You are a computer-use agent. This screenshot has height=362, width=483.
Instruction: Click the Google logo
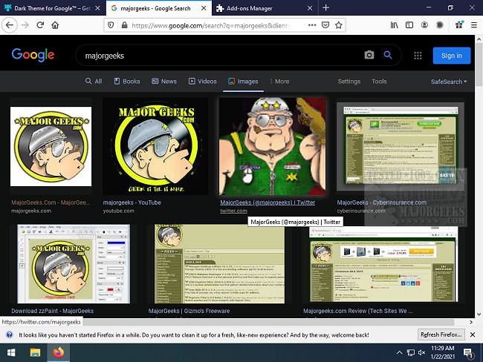click(x=33, y=55)
